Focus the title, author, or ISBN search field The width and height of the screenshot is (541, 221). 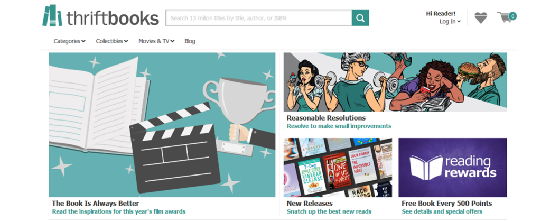[258, 18]
